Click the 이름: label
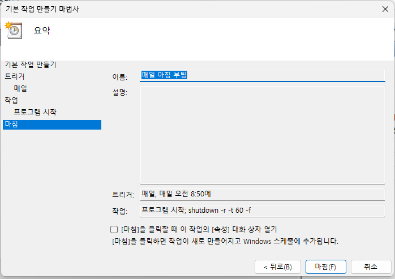 120,76
